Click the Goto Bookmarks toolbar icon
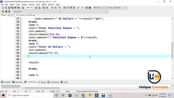Viewport: 174px width, 98px height. tap(9, 11)
